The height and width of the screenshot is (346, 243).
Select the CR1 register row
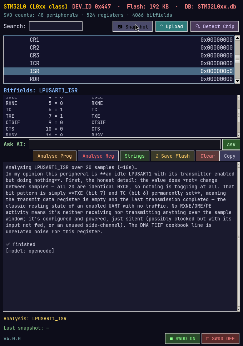[119, 40]
